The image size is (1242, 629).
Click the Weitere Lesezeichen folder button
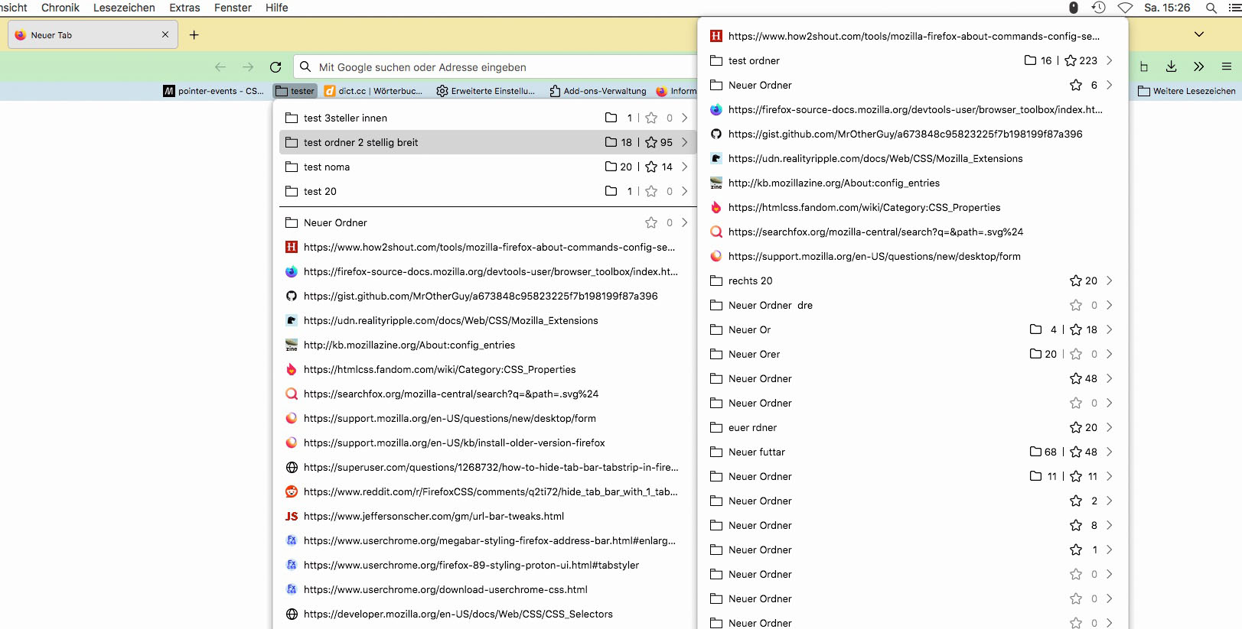click(1186, 91)
